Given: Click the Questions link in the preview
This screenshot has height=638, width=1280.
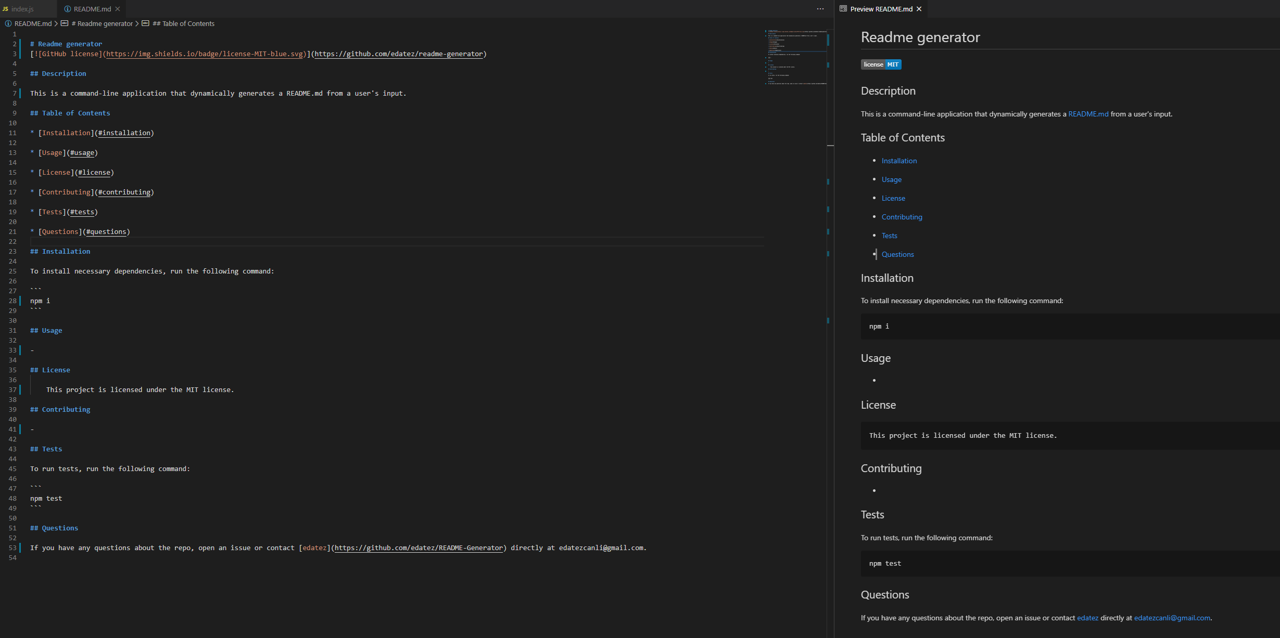Looking at the screenshot, I should coord(897,254).
